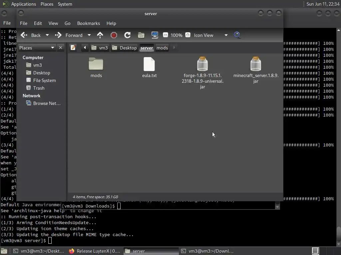Switch to the server taskbar entry
Image resolution: width=341 pixels, height=255 pixels.
pos(151,251)
